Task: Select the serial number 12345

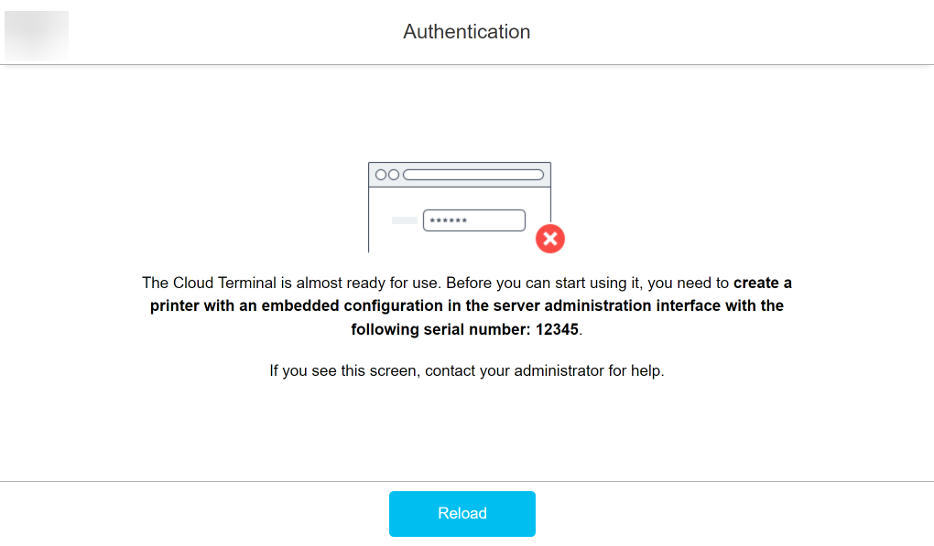Action: 559,329
